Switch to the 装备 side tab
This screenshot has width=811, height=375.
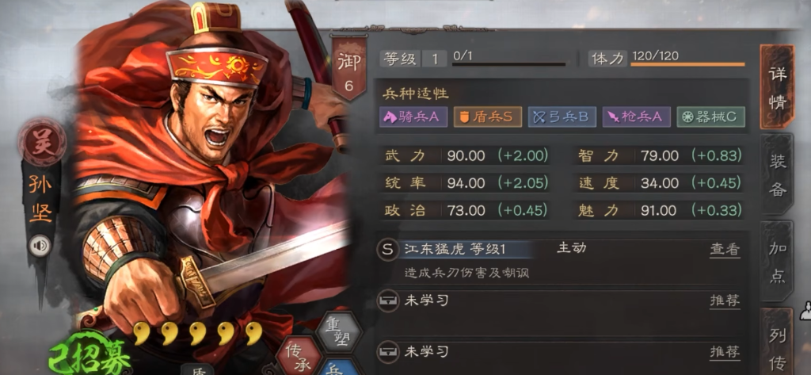coord(778,175)
